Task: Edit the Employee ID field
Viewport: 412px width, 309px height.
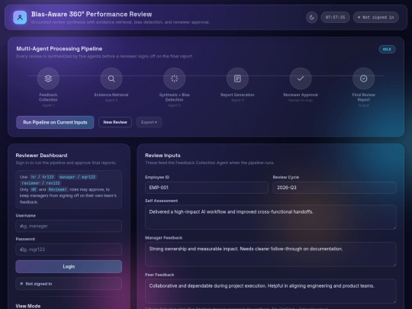Action: pyautogui.click(x=207, y=188)
